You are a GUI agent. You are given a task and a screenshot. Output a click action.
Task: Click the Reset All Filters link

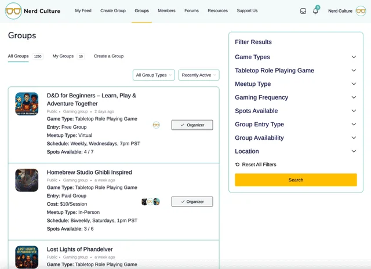tap(259, 165)
